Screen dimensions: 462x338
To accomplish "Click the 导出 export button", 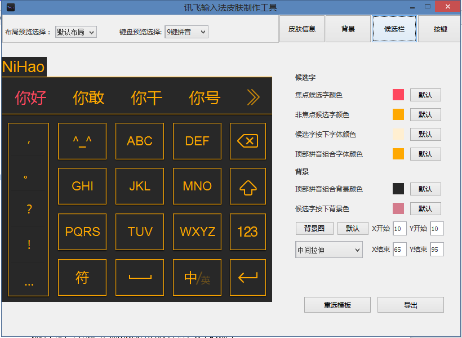I will tap(411, 305).
